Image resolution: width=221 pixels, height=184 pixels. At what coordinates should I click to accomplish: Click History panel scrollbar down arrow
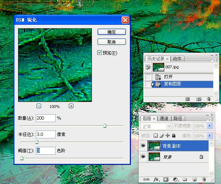216,93
